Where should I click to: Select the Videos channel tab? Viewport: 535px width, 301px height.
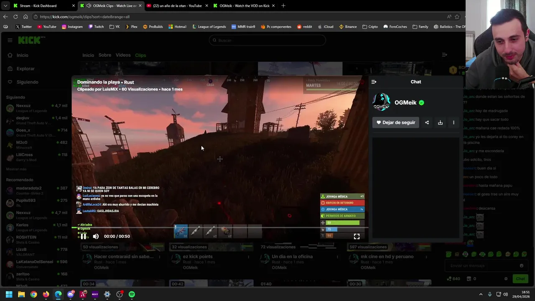(x=123, y=55)
